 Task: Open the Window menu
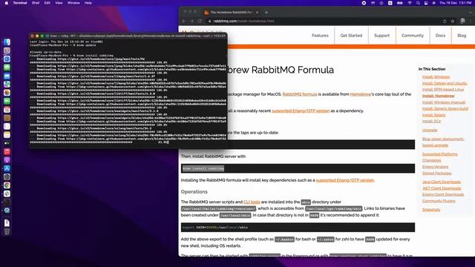pyautogui.click(x=73, y=3)
